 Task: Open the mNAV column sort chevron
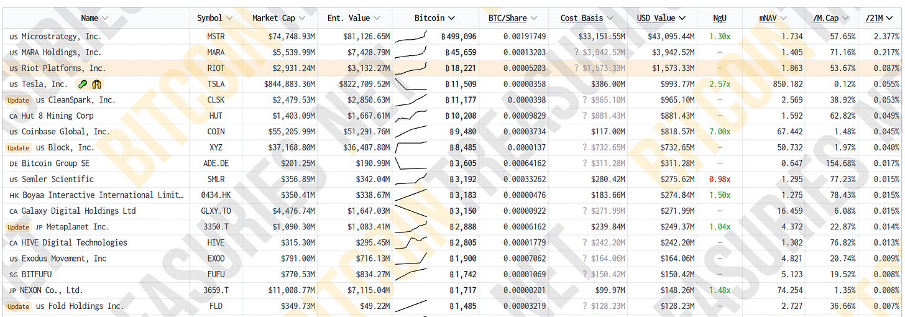click(783, 19)
